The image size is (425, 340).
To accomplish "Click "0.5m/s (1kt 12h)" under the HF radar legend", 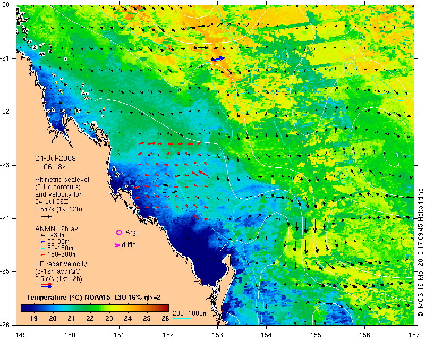I will [x=58, y=279].
